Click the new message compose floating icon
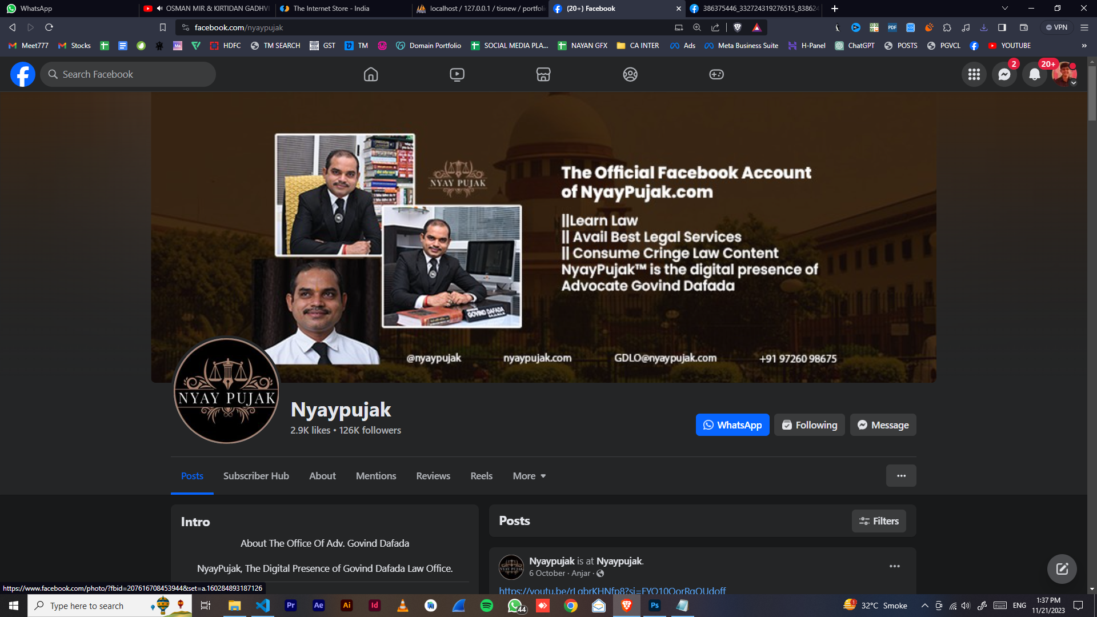Viewport: 1097px width, 617px height. (x=1062, y=568)
